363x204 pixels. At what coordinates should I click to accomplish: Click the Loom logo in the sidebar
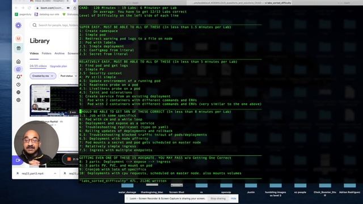18,25
